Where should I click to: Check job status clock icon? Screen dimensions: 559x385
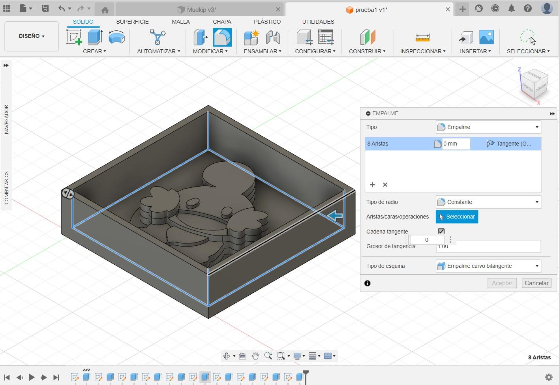click(x=495, y=8)
